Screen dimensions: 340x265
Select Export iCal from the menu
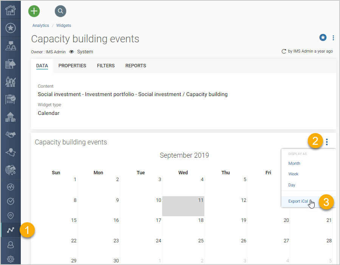pyautogui.click(x=298, y=201)
